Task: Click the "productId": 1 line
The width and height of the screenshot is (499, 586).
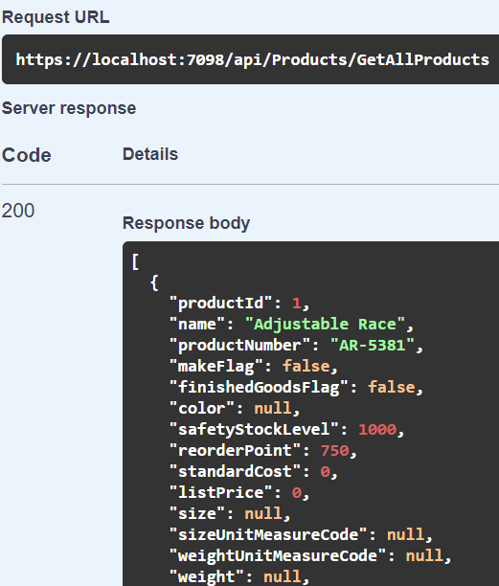Action: click(239, 304)
